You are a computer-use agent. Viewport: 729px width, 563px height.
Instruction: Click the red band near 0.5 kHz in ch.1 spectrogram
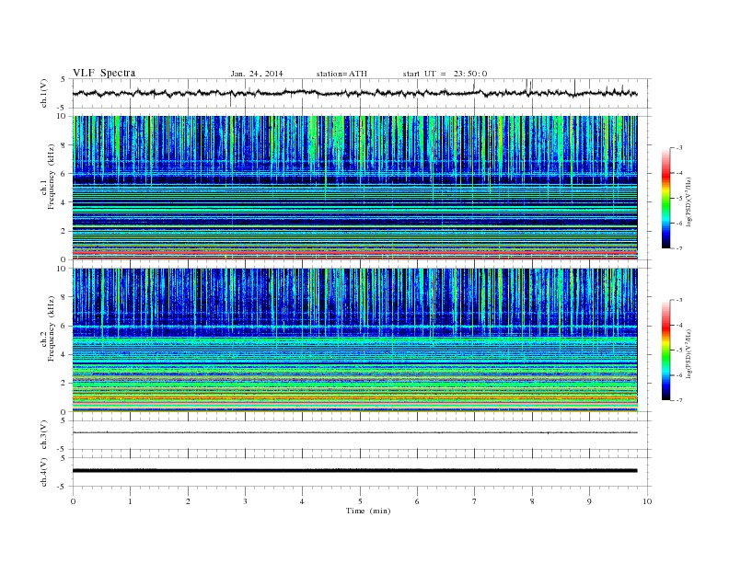[x=354, y=252]
